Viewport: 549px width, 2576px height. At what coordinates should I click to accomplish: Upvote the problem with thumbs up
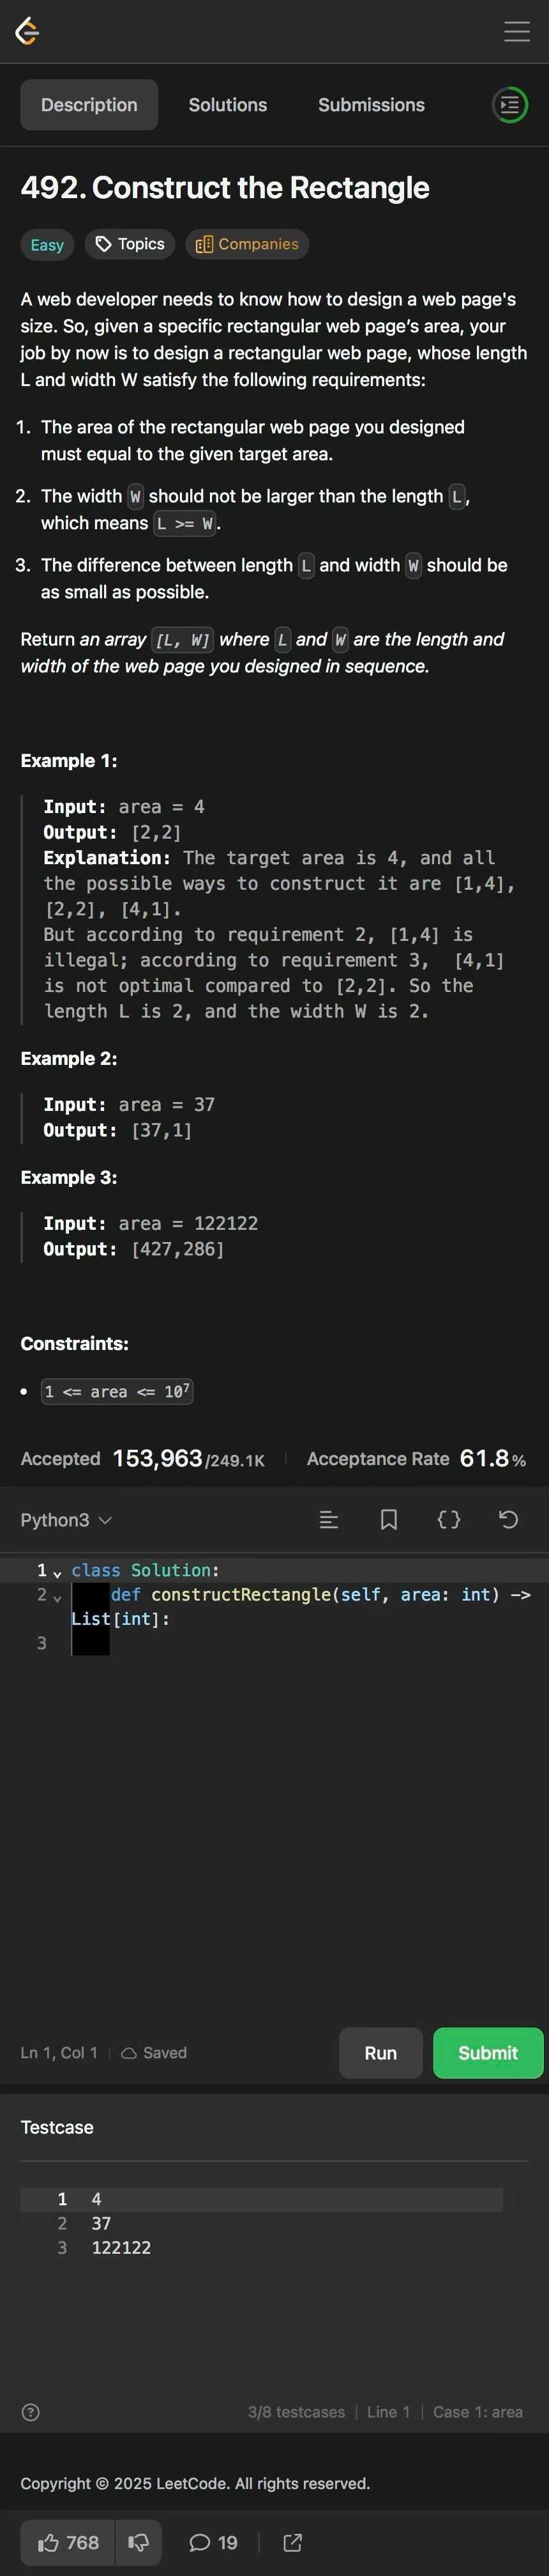pyautogui.click(x=68, y=2542)
